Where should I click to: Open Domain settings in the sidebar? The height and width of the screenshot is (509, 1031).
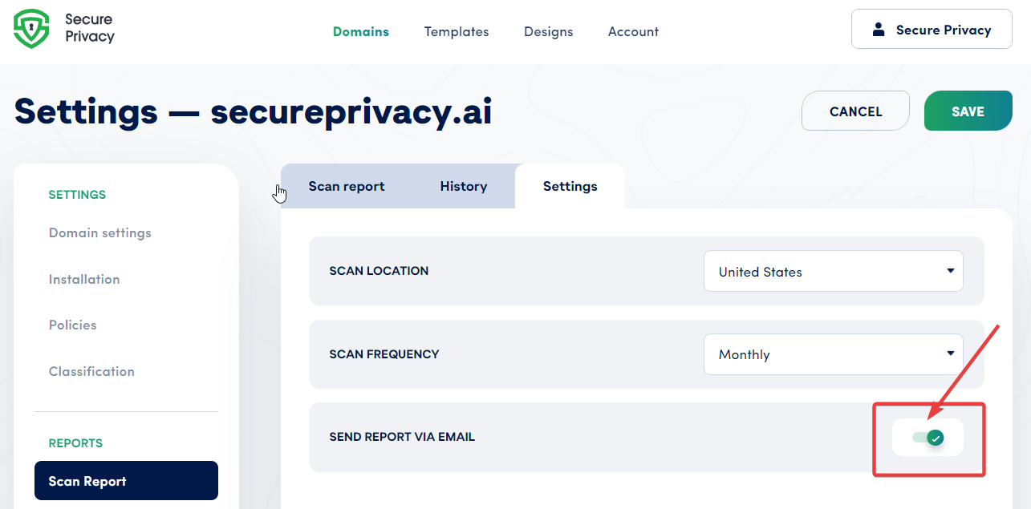tap(99, 232)
